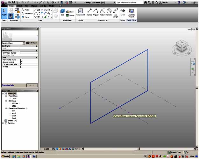Click the Aligned dimension tool
Screen dimensions: 199x159
pyautogui.click(x=89, y=12)
